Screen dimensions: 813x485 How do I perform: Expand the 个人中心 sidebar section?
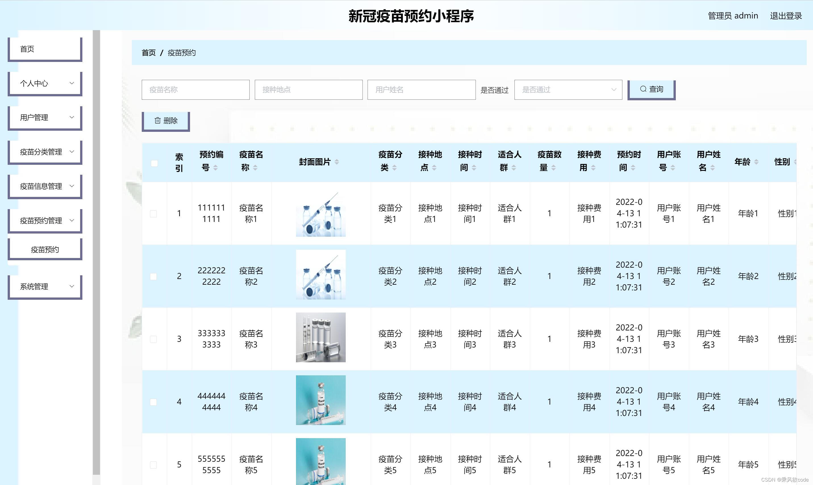tap(45, 83)
